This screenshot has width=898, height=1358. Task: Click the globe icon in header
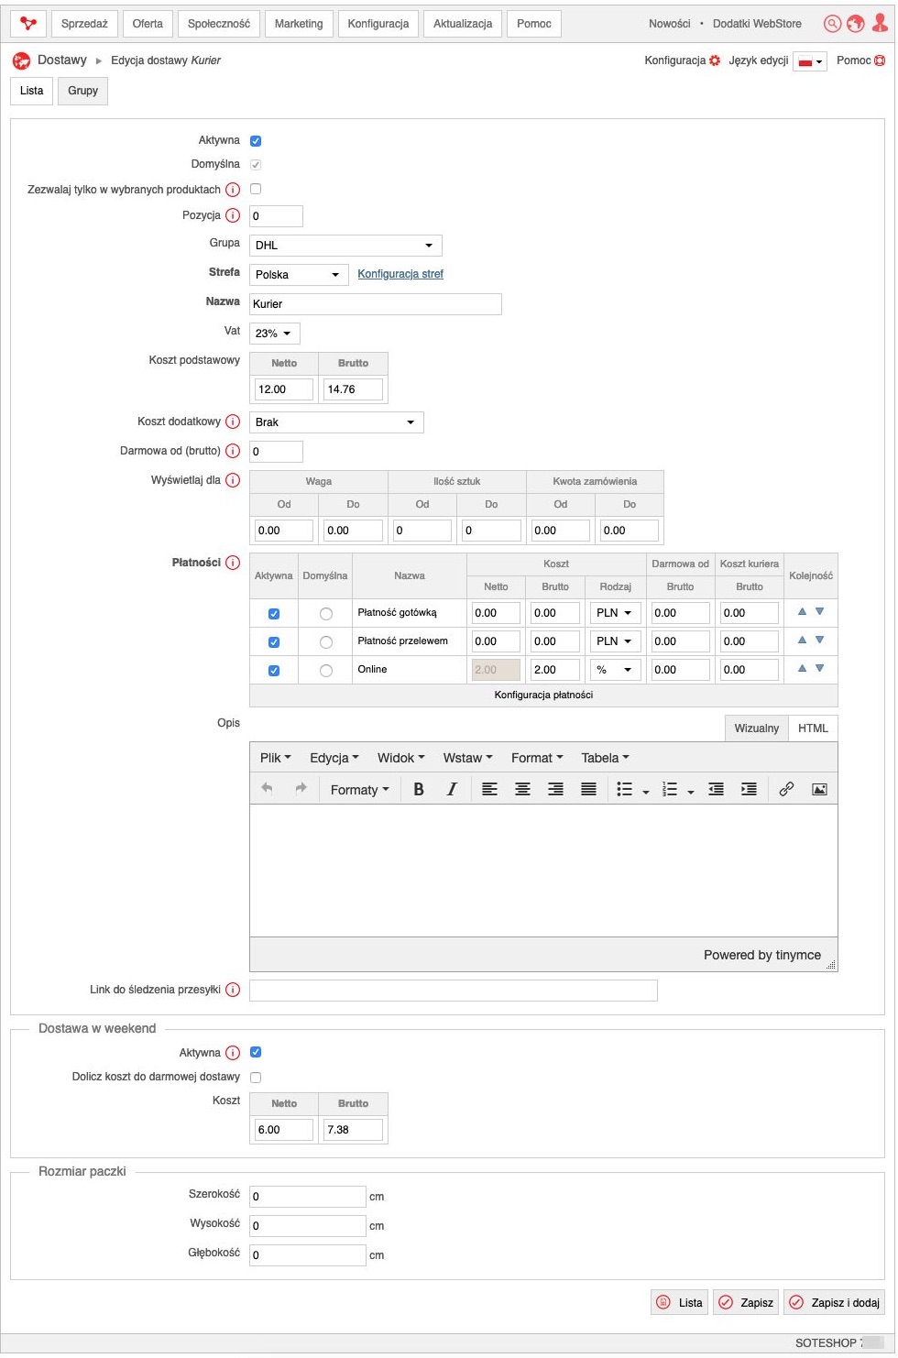[856, 24]
